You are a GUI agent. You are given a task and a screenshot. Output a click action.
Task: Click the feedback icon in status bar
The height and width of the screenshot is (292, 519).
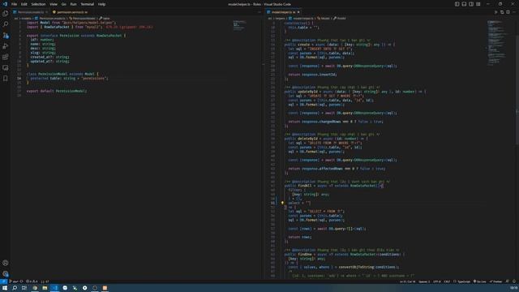click(508, 281)
